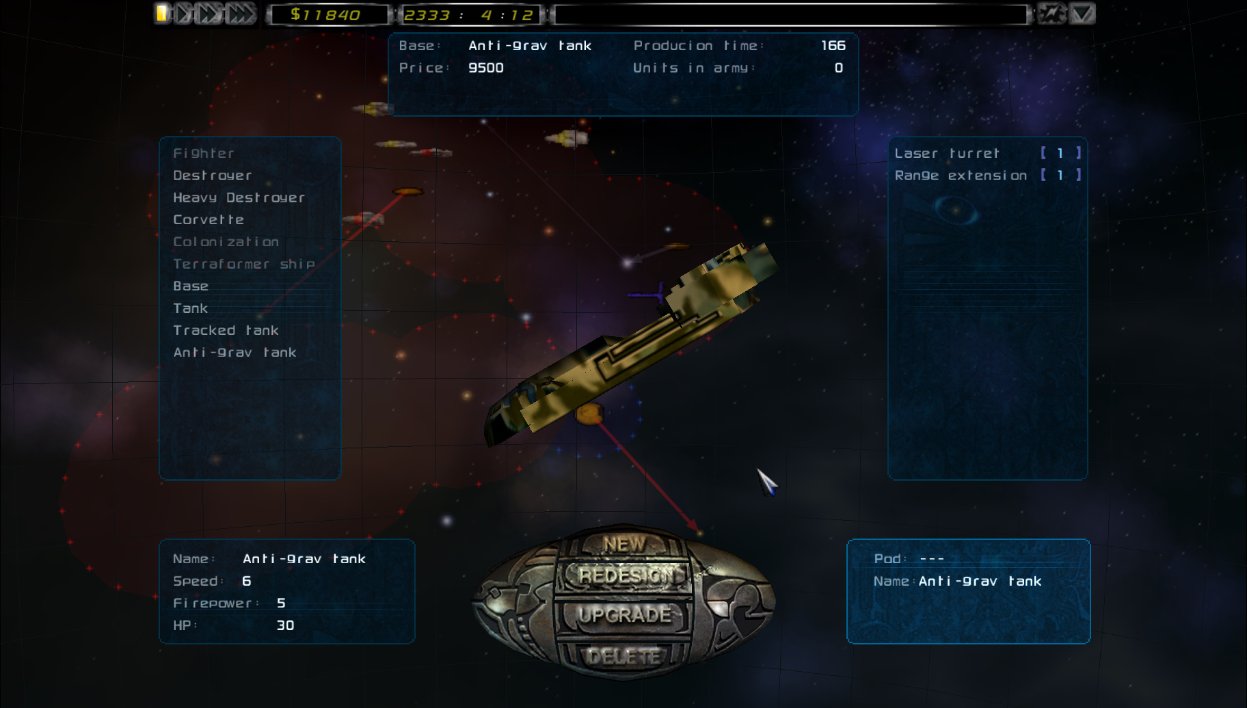
Task: Click the UPGRADE button
Action: point(625,615)
